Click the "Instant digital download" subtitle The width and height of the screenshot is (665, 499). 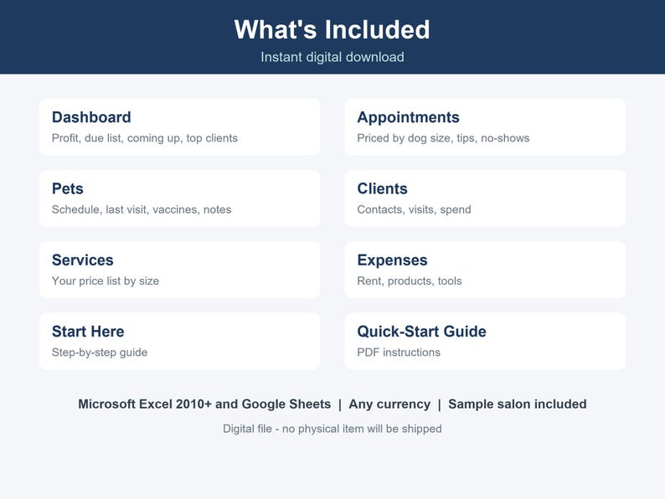click(x=332, y=57)
